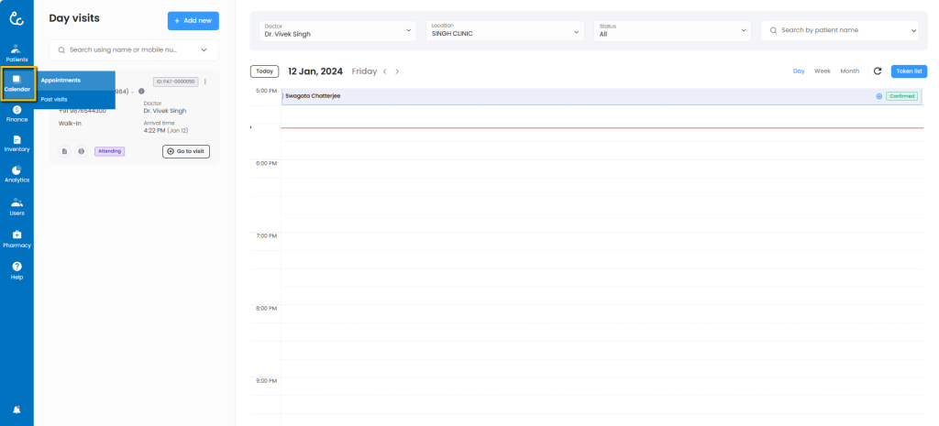
Task: Go to Inventory in the sidebar
Action: click(17, 143)
